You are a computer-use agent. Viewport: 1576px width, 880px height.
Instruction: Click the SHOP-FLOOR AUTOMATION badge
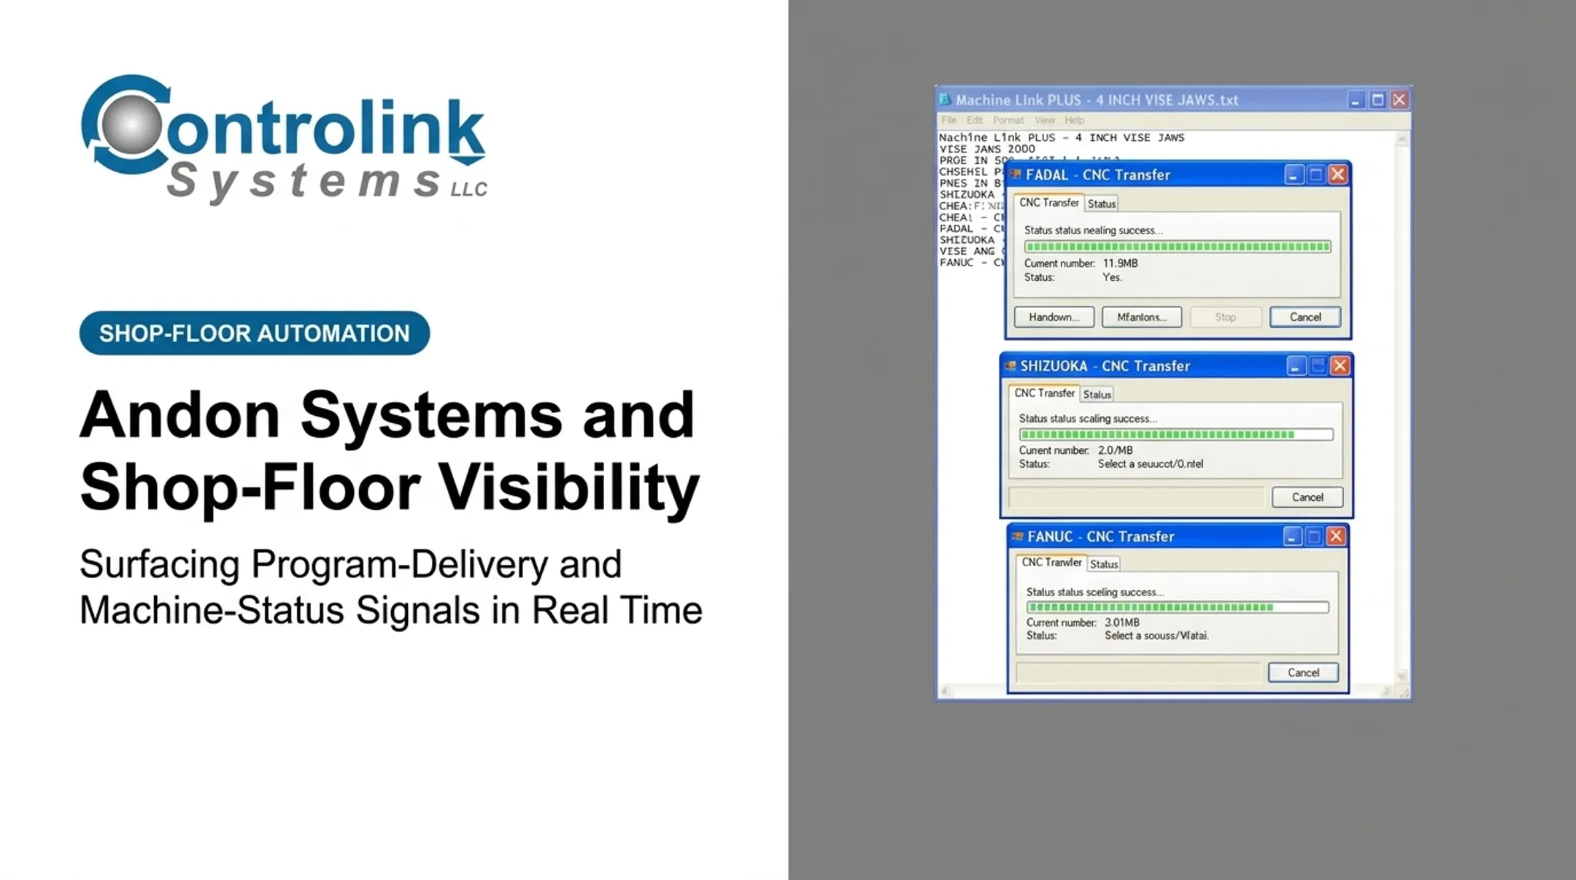click(x=255, y=333)
